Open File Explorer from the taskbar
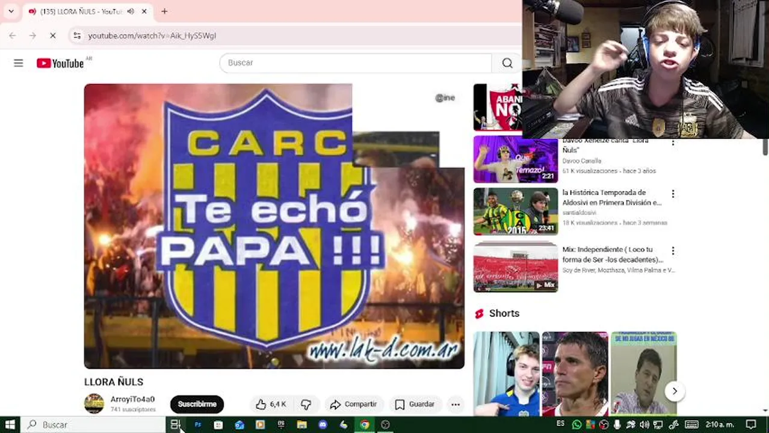769x433 pixels. 302,425
